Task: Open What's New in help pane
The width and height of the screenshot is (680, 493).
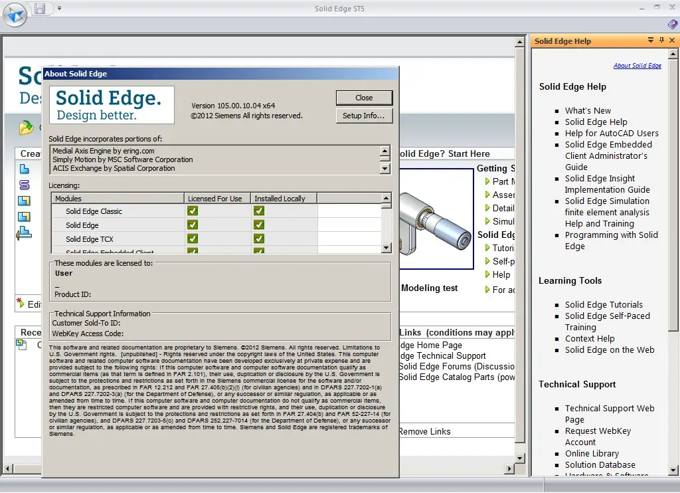Action: tap(588, 111)
